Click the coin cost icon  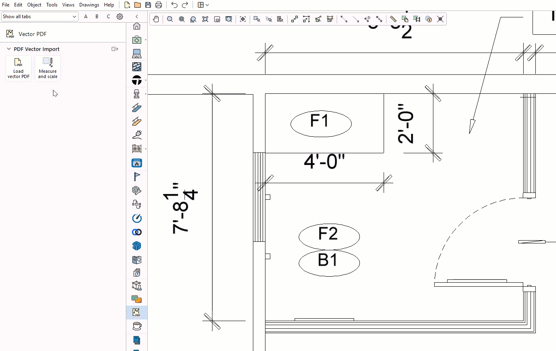429,19
